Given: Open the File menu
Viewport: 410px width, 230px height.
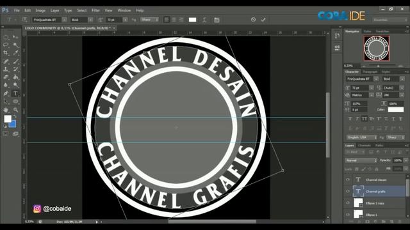Looking at the screenshot, I should (x=17, y=10).
